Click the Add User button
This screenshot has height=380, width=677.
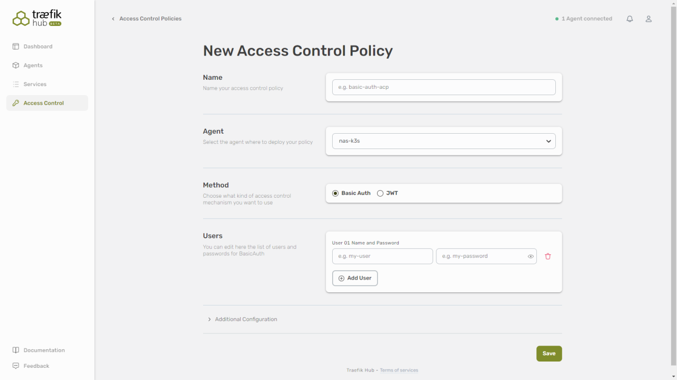[355, 278]
